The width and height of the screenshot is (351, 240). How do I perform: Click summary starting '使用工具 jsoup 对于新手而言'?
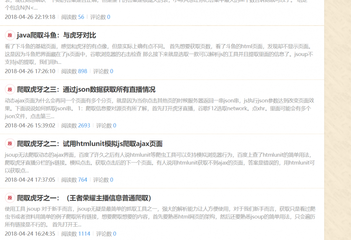pos(160,217)
